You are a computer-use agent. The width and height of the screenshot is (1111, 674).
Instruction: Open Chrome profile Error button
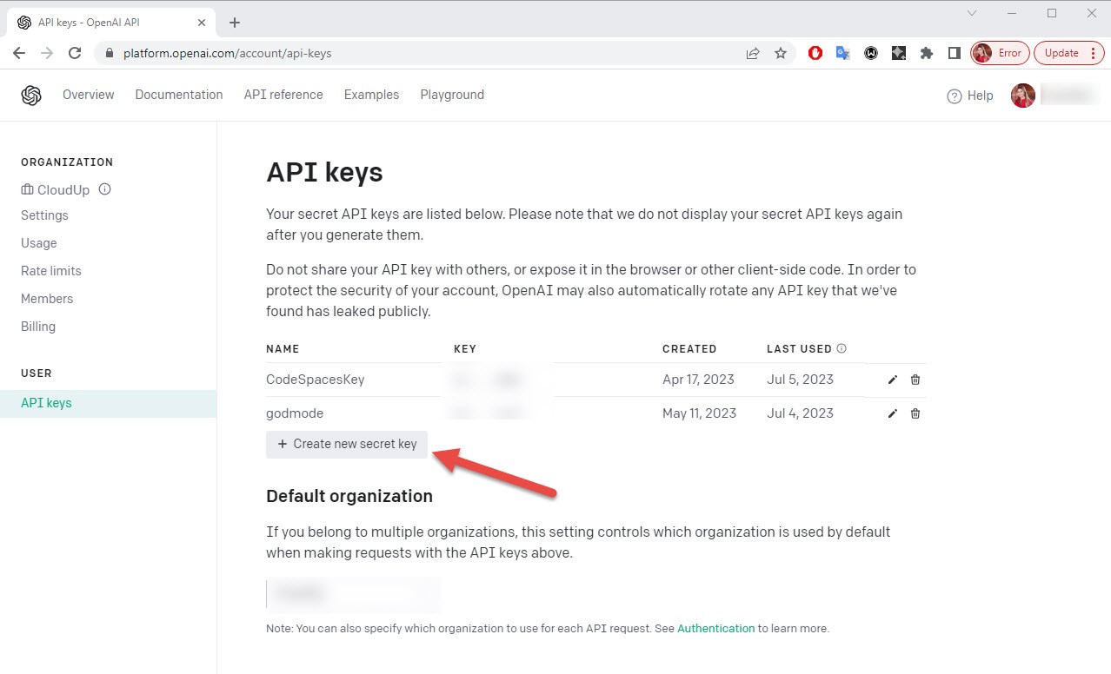(1001, 53)
